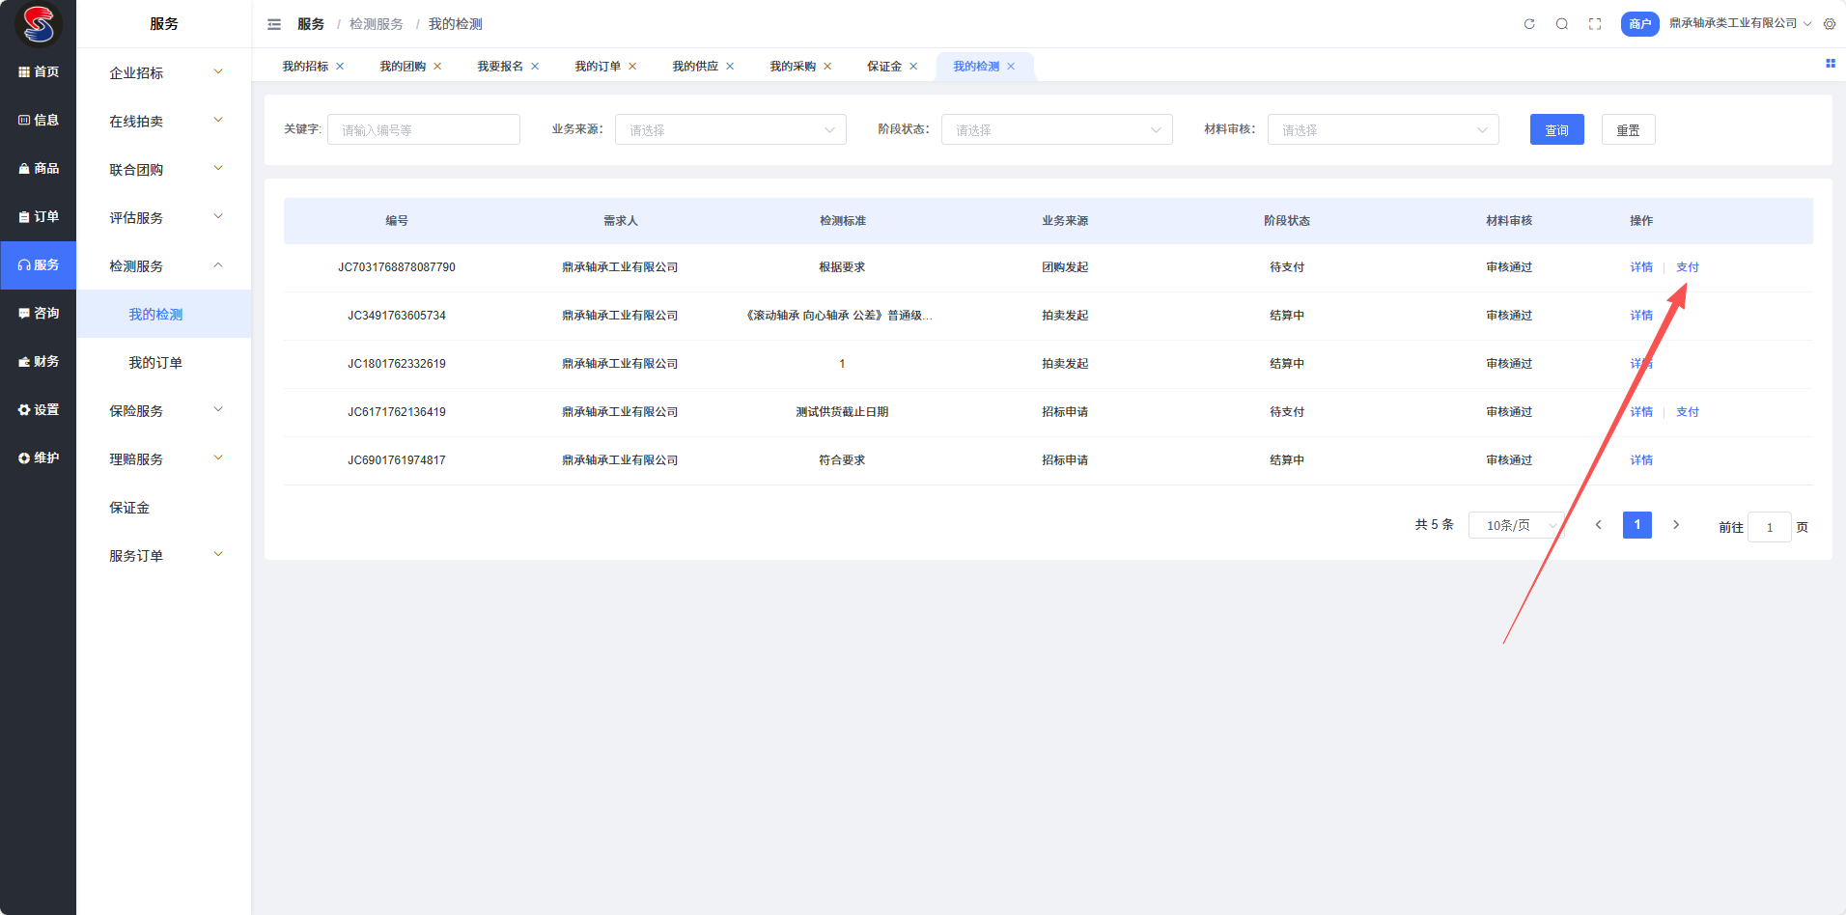Viewport: 1846px width, 915px height.
Task: Click the 关键字 input field
Action: click(x=423, y=130)
